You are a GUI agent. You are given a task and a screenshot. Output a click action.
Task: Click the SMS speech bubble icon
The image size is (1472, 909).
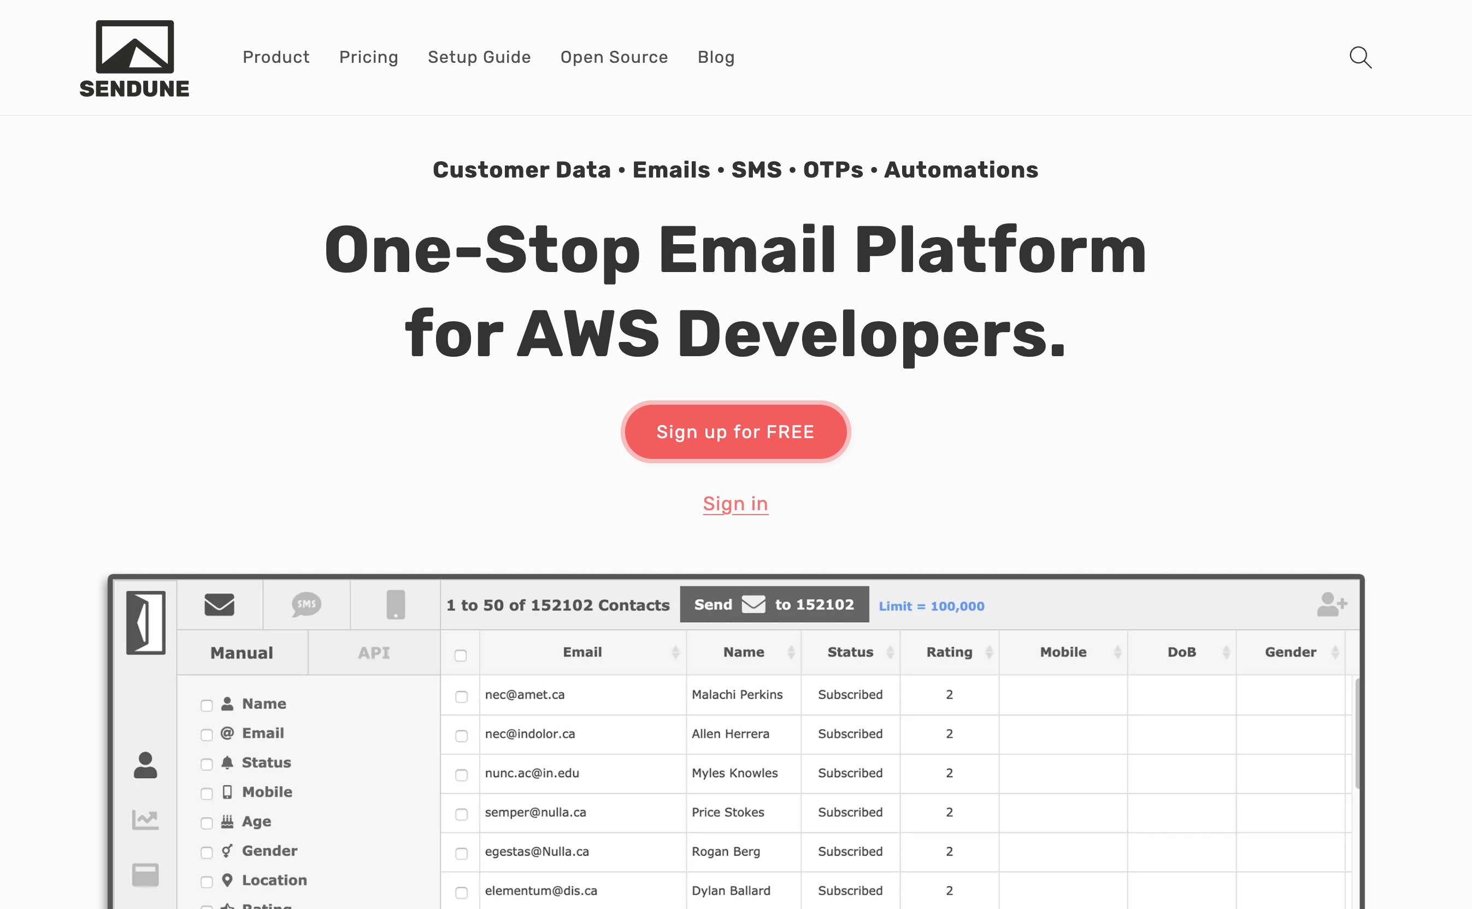point(305,604)
